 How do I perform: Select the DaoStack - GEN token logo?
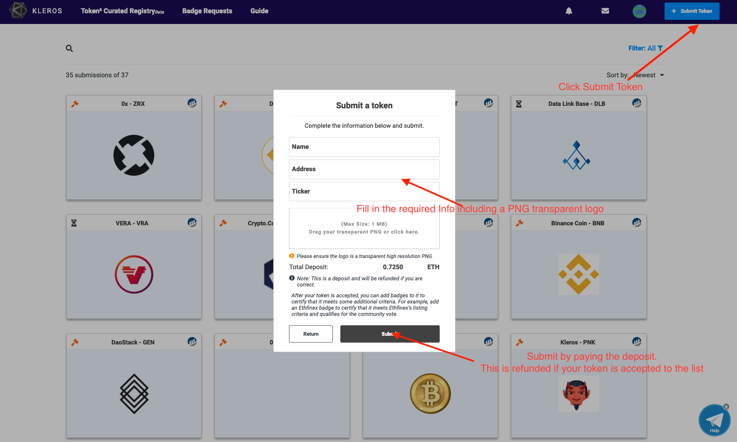(134, 394)
